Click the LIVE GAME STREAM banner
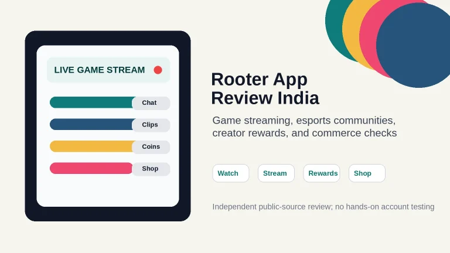The height and width of the screenshot is (253, 450). click(108, 70)
